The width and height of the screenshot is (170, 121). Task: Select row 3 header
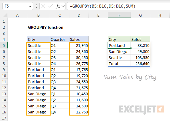[x=4, y=34]
